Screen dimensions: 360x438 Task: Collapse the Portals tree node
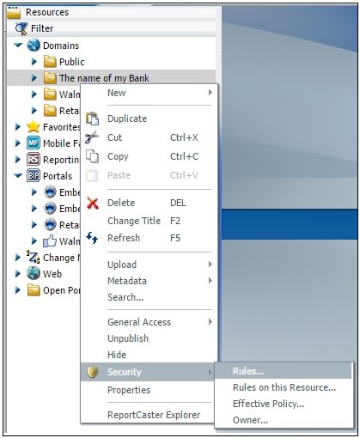click(x=18, y=175)
